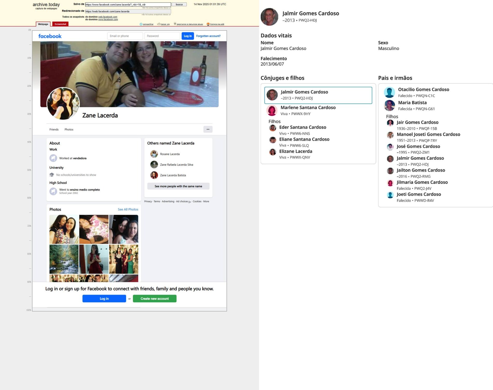
Task: Click the compartilhar share icon
Action: [141, 24]
